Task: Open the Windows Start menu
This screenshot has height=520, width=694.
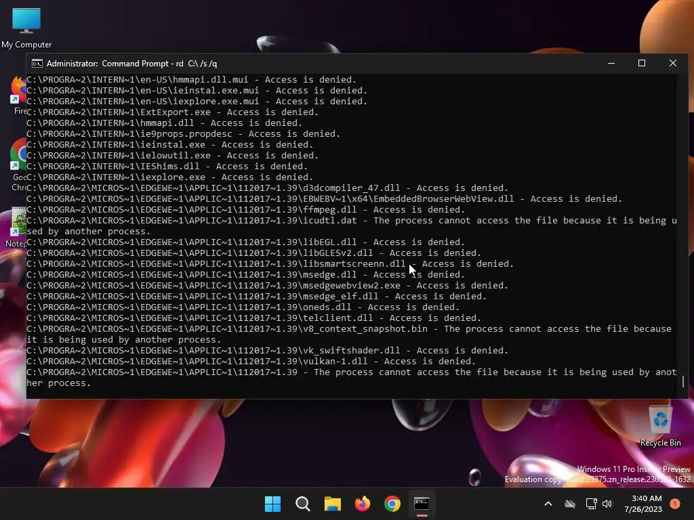Action: pos(272,504)
